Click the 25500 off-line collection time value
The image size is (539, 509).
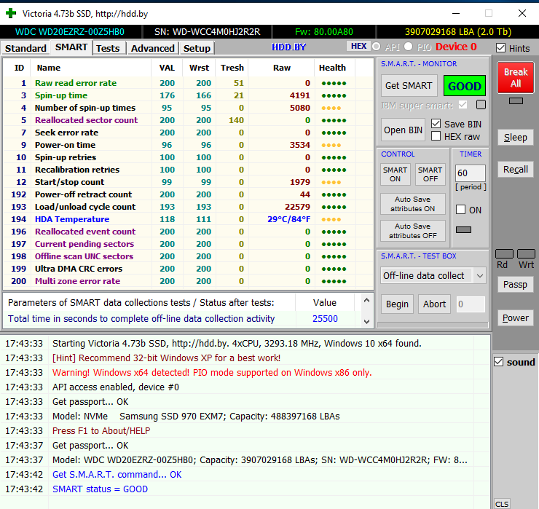(x=325, y=319)
